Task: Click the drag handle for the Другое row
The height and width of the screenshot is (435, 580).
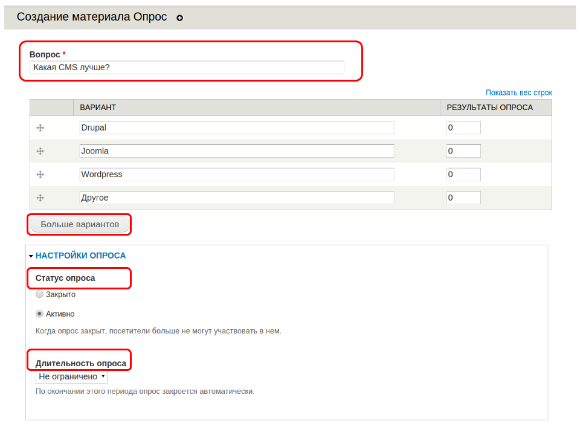Action: (x=40, y=198)
